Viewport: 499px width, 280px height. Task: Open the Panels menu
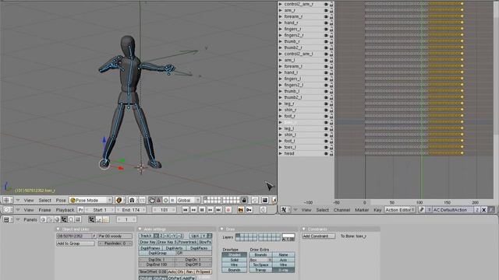click(30, 219)
